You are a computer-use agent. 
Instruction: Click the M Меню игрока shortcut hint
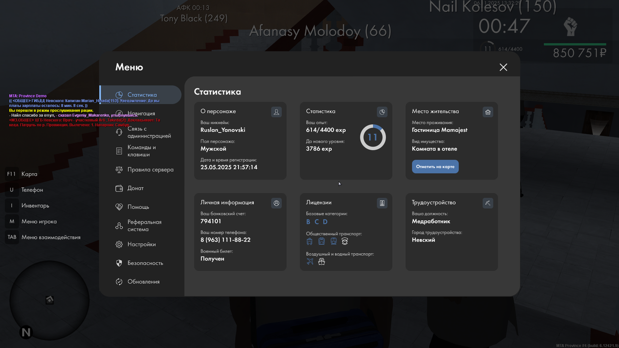point(32,221)
